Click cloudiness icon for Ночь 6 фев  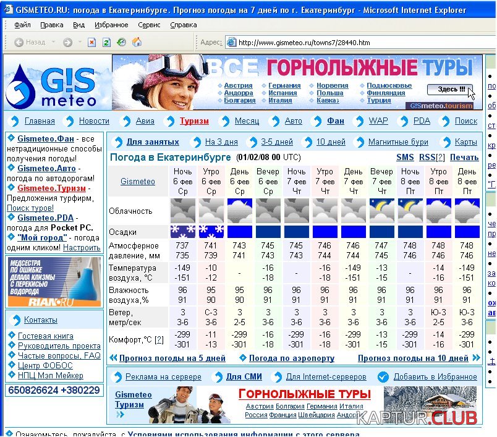tap(183, 211)
